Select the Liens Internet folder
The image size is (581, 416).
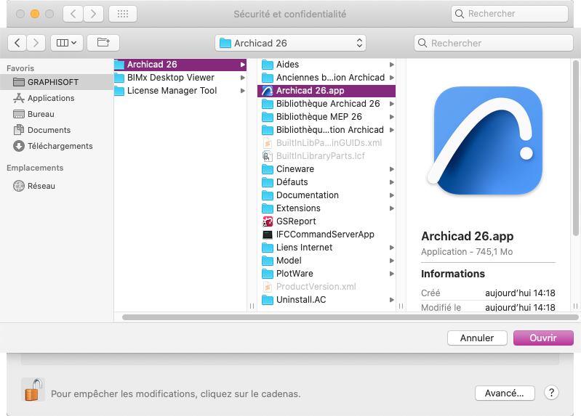pos(326,248)
